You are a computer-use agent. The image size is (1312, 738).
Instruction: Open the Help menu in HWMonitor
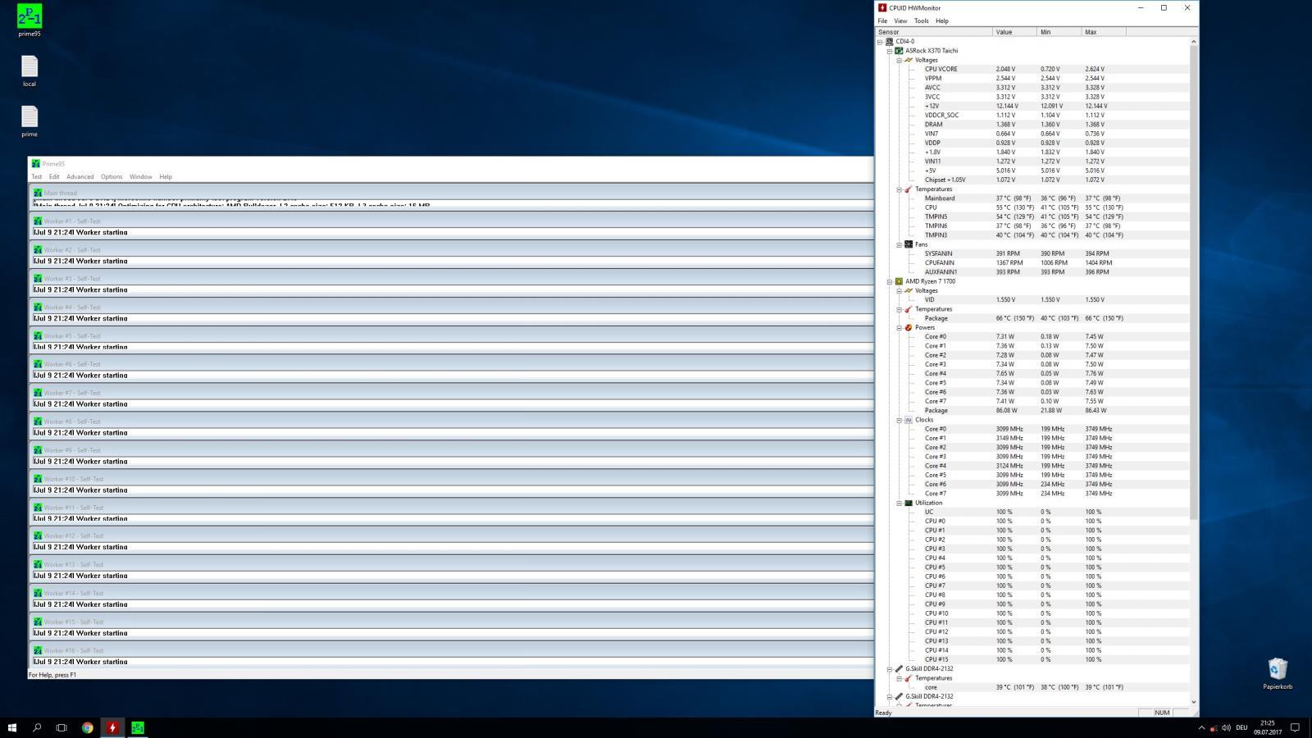pos(942,21)
